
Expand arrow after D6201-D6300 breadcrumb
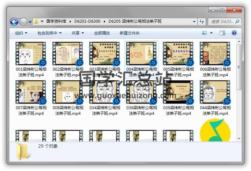tap(104, 21)
